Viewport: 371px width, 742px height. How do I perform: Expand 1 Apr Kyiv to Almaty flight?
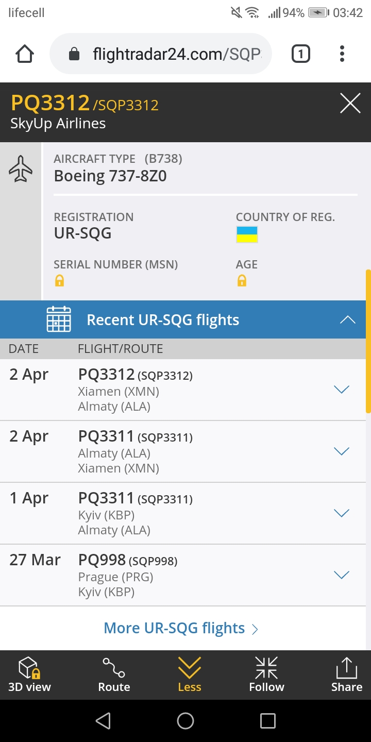[342, 513]
